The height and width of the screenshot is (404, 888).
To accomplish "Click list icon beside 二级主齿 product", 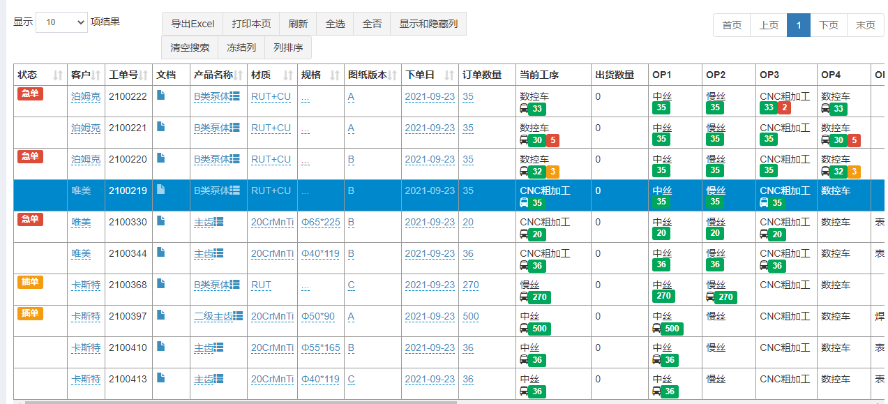I will coord(238,316).
